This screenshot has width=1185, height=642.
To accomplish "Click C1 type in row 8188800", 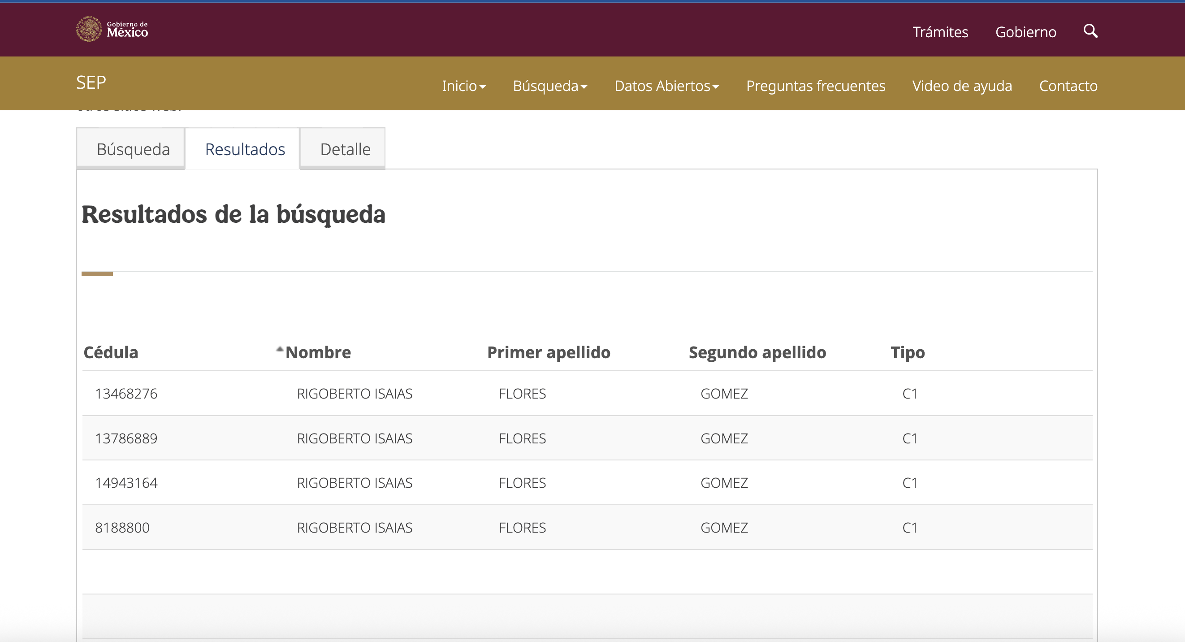I will point(910,527).
